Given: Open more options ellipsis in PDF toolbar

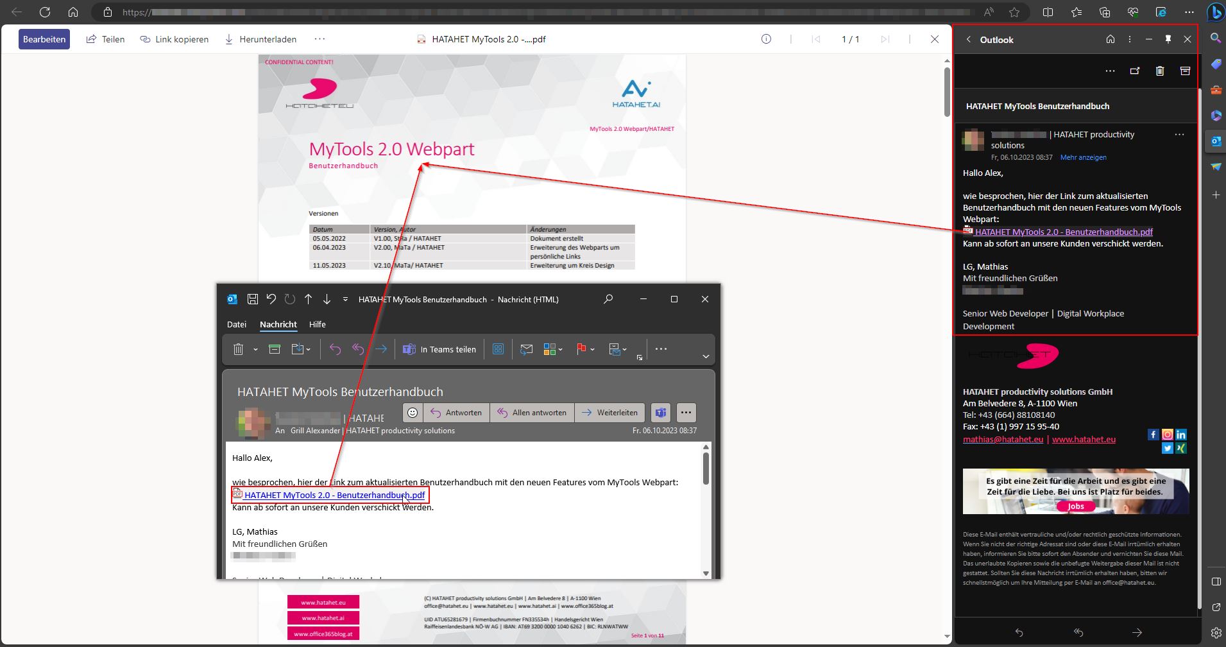Looking at the screenshot, I should [x=319, y=39].
